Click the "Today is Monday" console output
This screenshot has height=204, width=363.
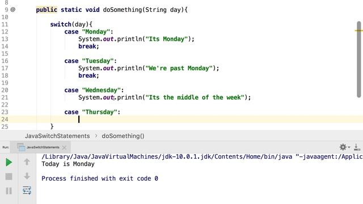click(68, 164)
